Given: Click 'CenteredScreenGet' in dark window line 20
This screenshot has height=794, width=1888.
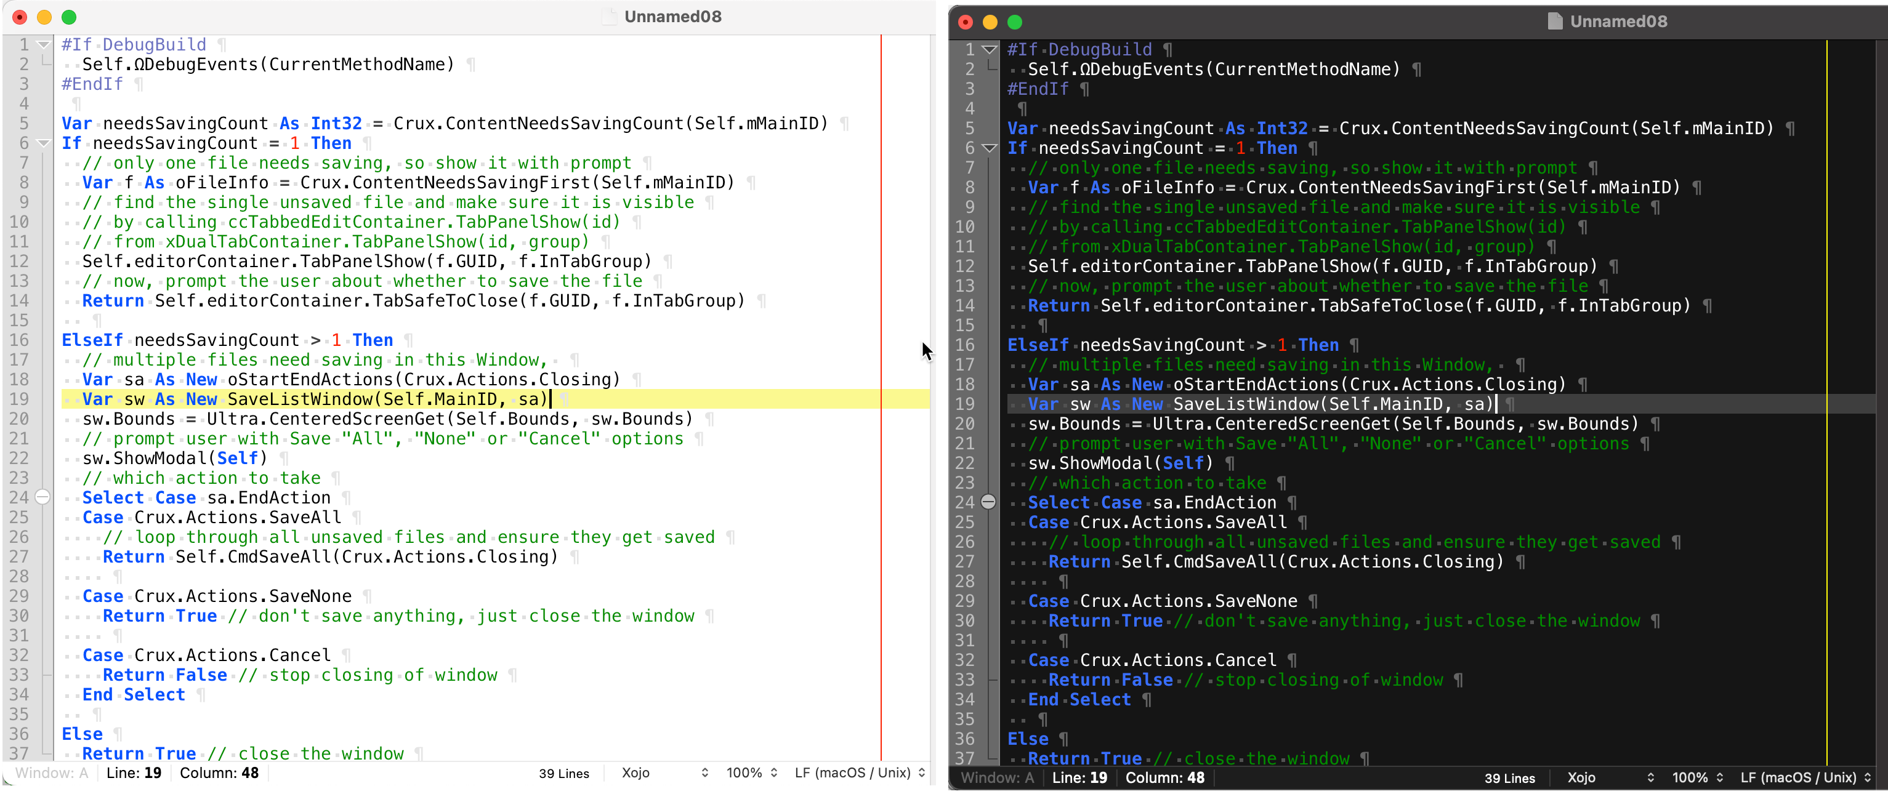Looking at the screenshot, I should (1302, 424).
